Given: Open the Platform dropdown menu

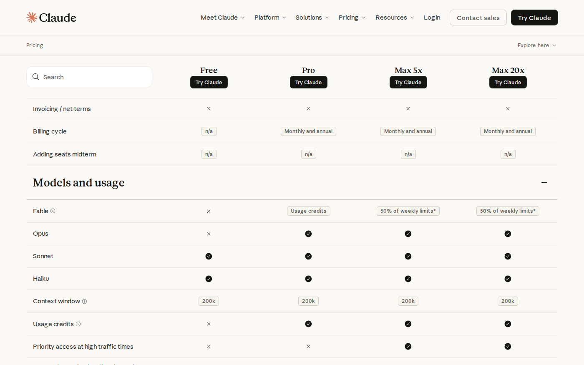Looking at the screenshot, I should point(270,18).
